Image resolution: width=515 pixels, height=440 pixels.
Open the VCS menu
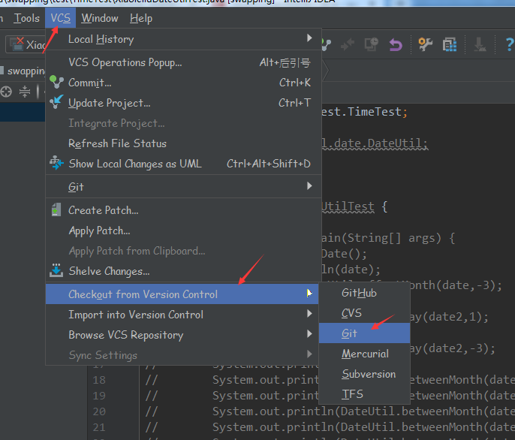pyautogui.click(x=60, y=18)
